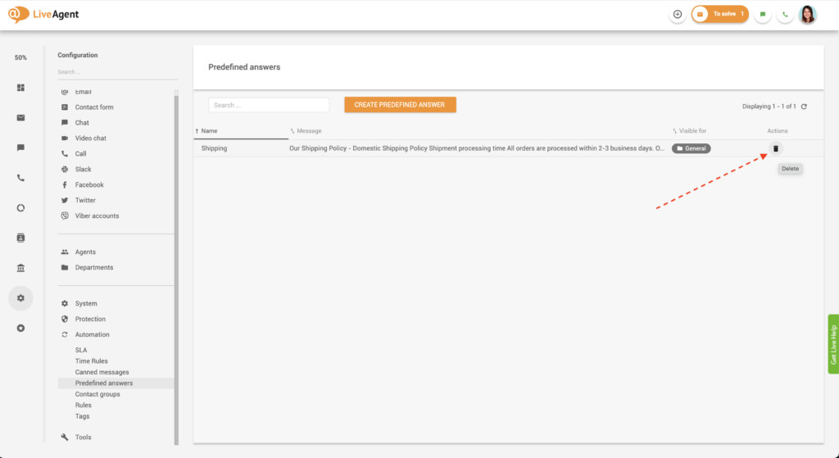Delete the Shipping predefined answer

pos(775,148)
